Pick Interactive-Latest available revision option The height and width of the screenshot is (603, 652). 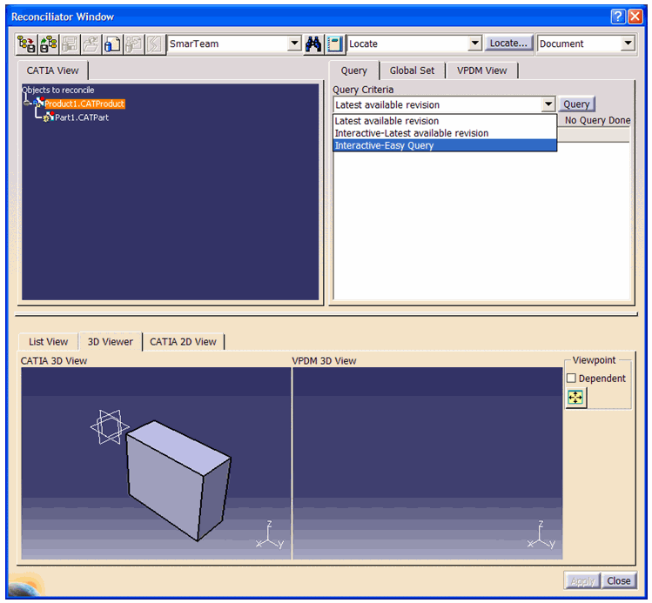(x=411, y=133)
